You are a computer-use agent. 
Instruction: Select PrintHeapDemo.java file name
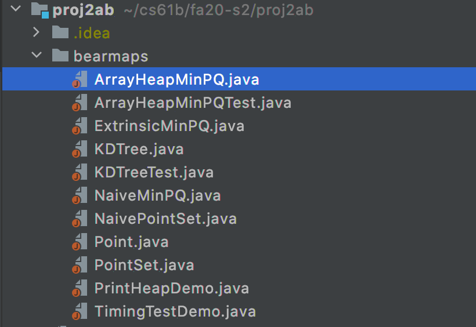pos(171,289)
